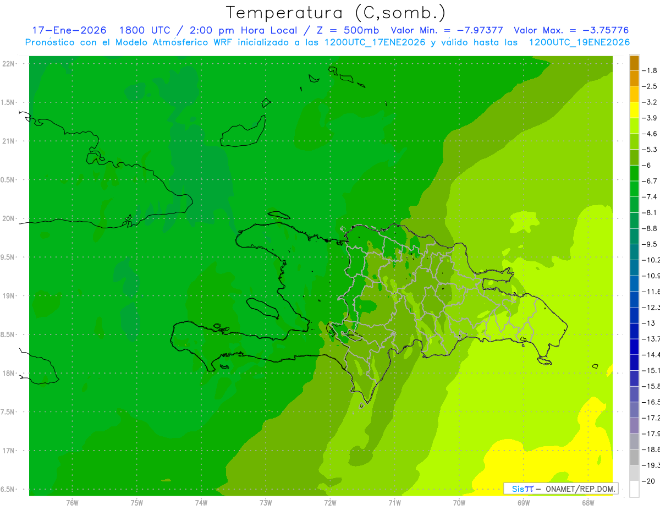Click the '73W' longitude label
Image resolution: width=660 pixels, height=510 pixels.
(x=266, y=503)
